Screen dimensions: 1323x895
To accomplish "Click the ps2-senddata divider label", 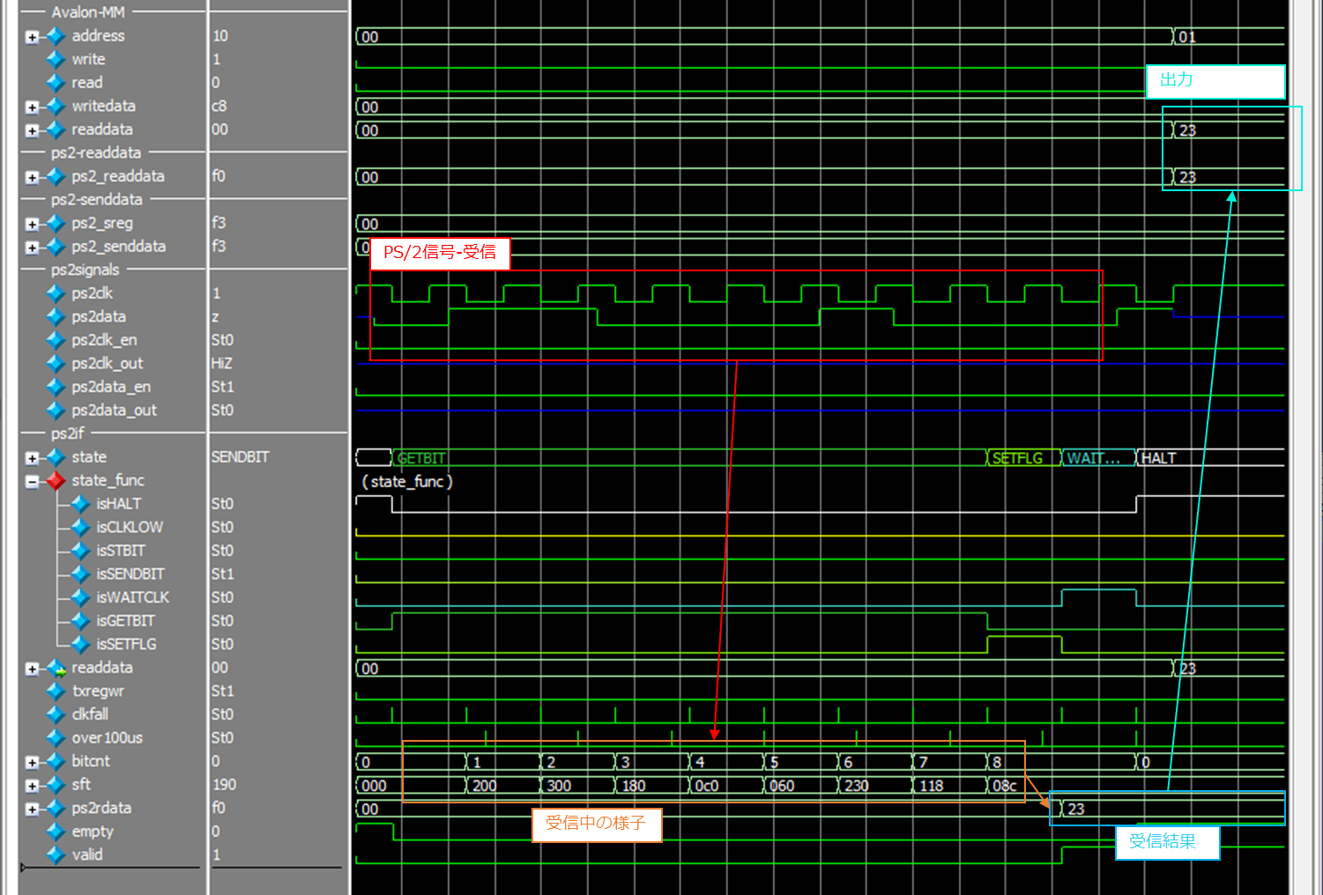I will point(96,199).
